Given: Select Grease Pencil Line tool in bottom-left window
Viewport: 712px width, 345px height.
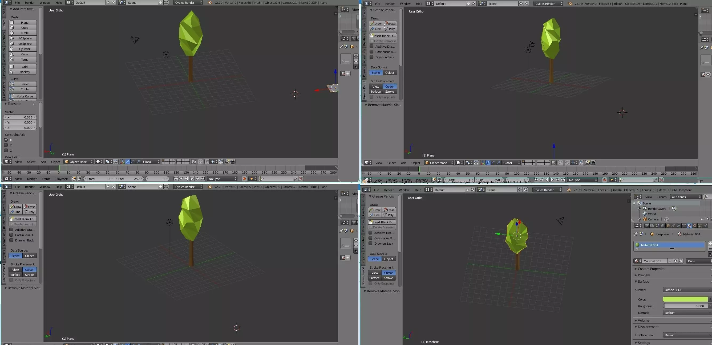Looking at the screenshot, I should point(16,212).
